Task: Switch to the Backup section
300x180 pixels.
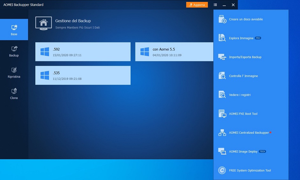Action: (14, 51)
